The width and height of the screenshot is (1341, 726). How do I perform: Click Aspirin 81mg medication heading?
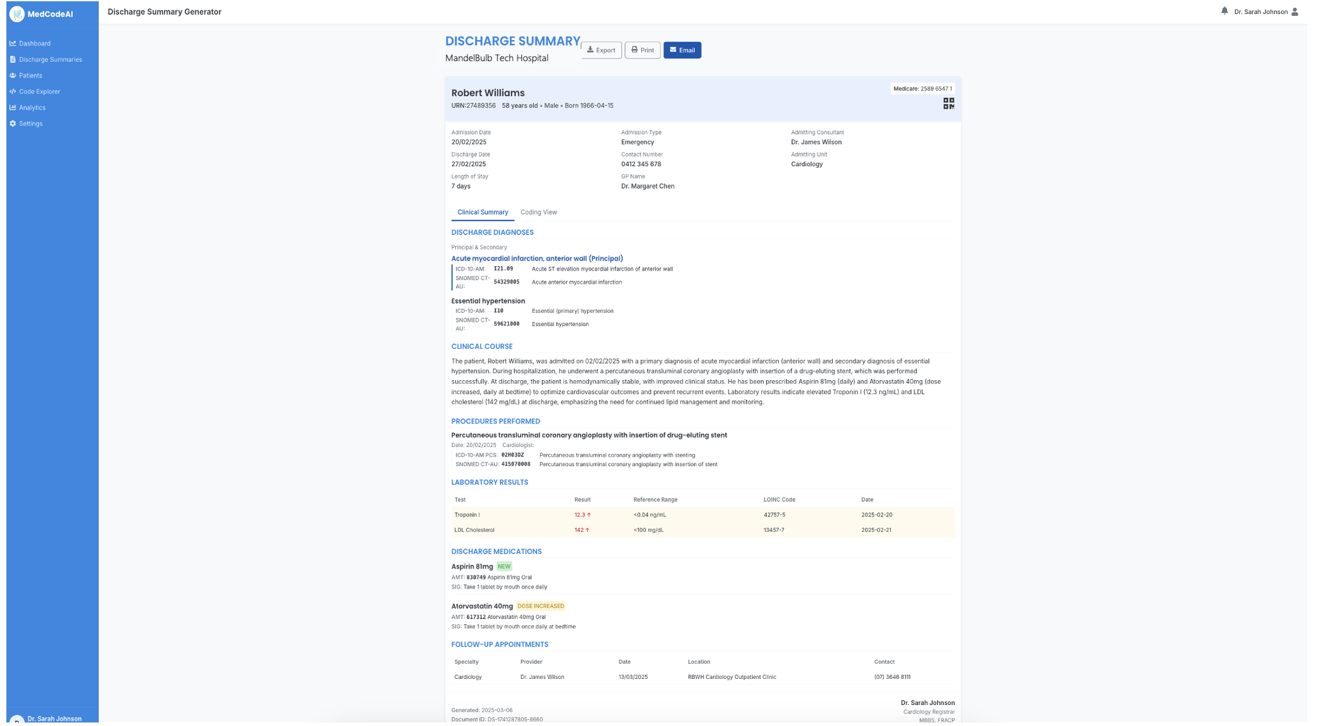pyautogui.click(x=472, y=567)
